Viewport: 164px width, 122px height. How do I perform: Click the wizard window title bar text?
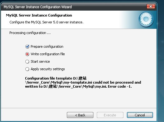click(38, 7)
